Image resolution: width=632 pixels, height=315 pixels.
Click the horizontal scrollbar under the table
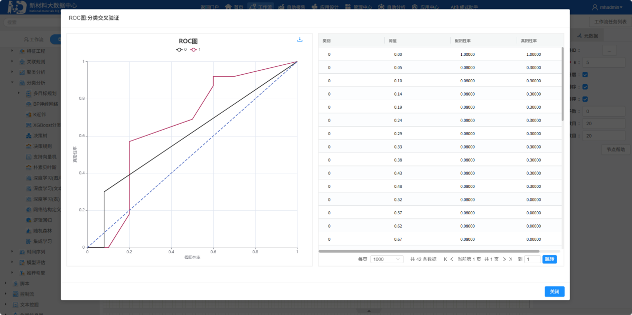point(428,251)
